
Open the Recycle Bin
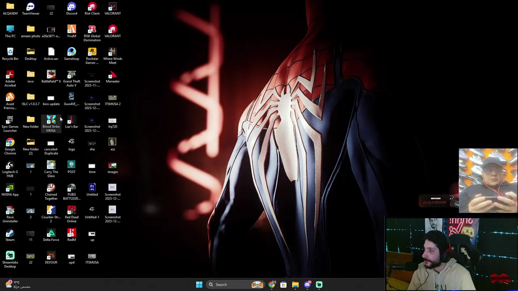pyautogui.click(x=10, y=54)
